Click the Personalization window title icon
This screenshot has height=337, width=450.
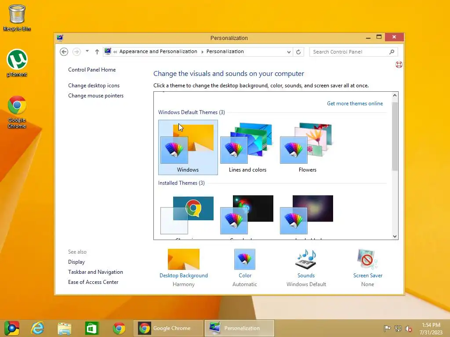(60, 38)
